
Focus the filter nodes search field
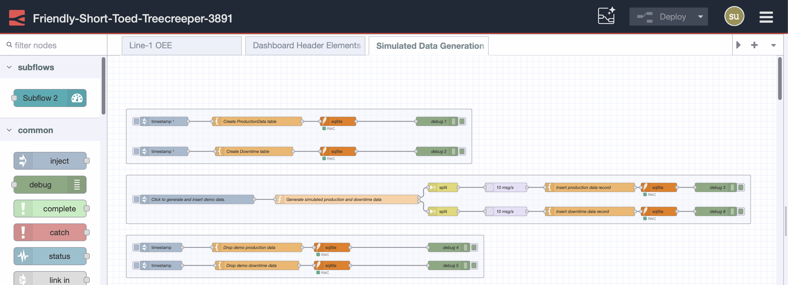click(x=53, y=45)
